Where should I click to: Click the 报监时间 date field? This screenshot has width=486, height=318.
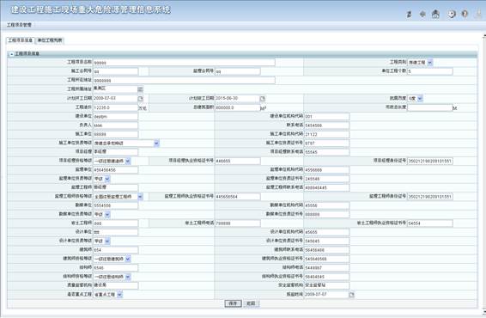pos(326,294)
